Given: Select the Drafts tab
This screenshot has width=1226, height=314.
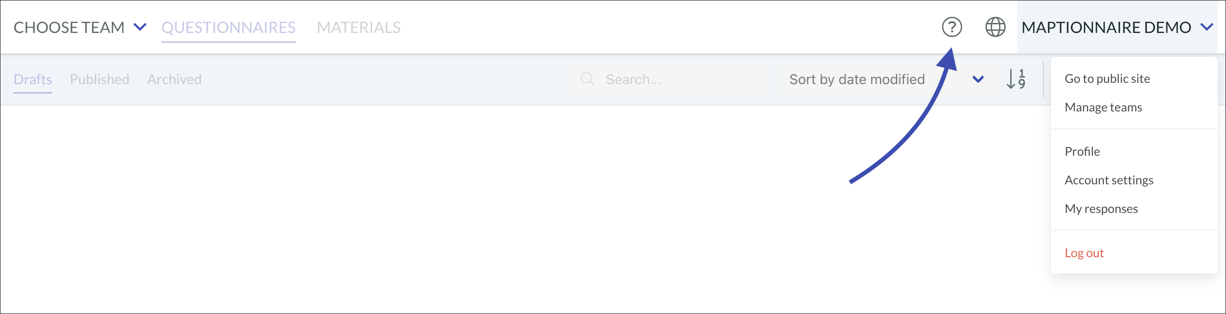Looking at the screenshot, I should click(x=33, y=79).
